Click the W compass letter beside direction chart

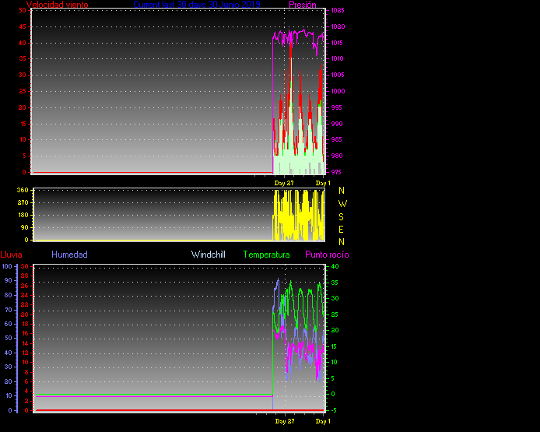[342, 204]
